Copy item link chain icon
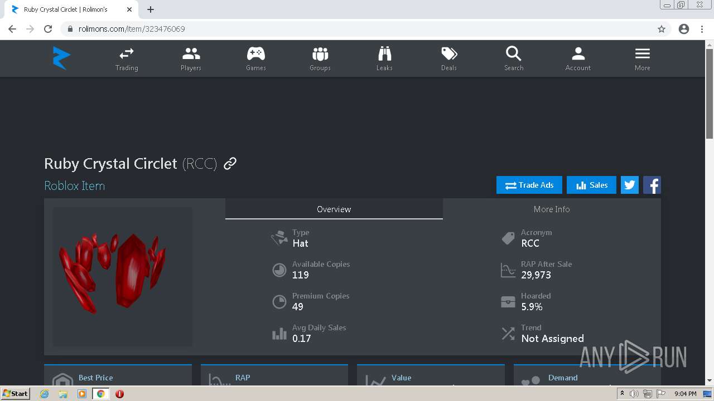714x401 pixels. click(230, 164)
